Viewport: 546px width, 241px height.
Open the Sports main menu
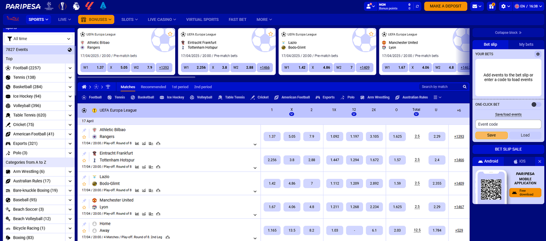coord(39,20)
